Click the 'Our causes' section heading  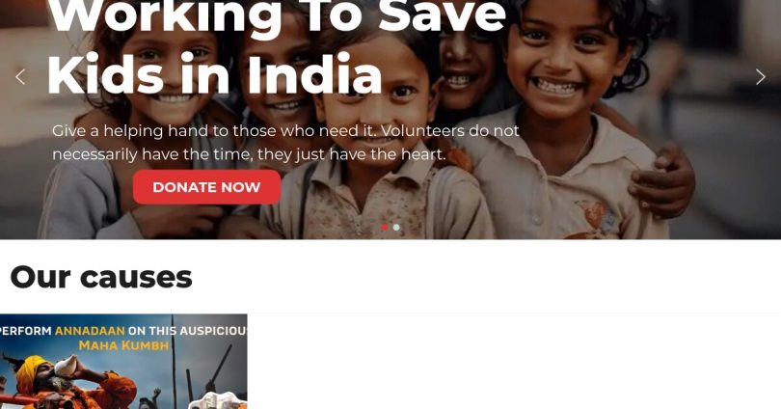coord(101,277)
